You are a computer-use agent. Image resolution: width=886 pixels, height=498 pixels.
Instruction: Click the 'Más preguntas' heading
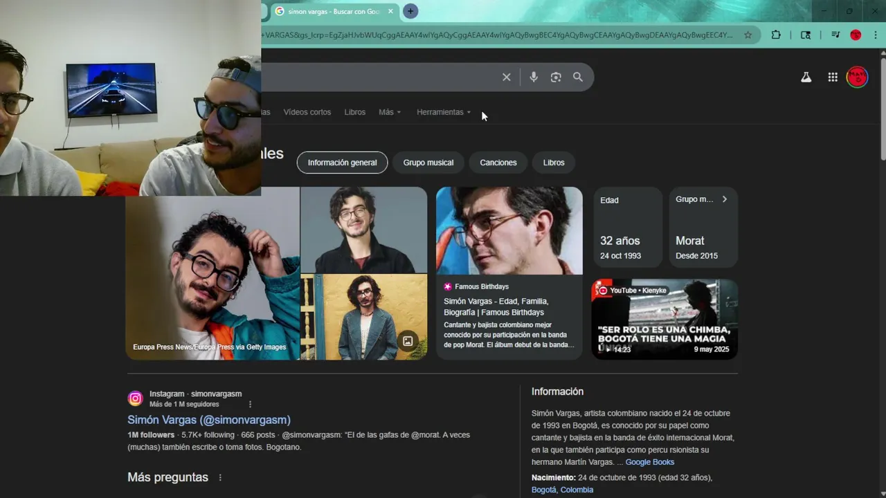pos(168,477)
